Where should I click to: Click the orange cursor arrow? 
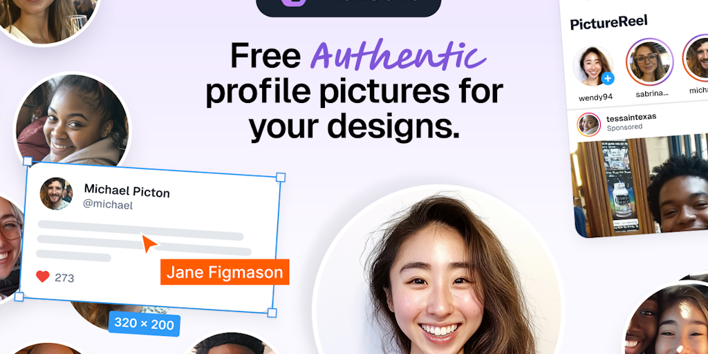[x=149, y=243]
